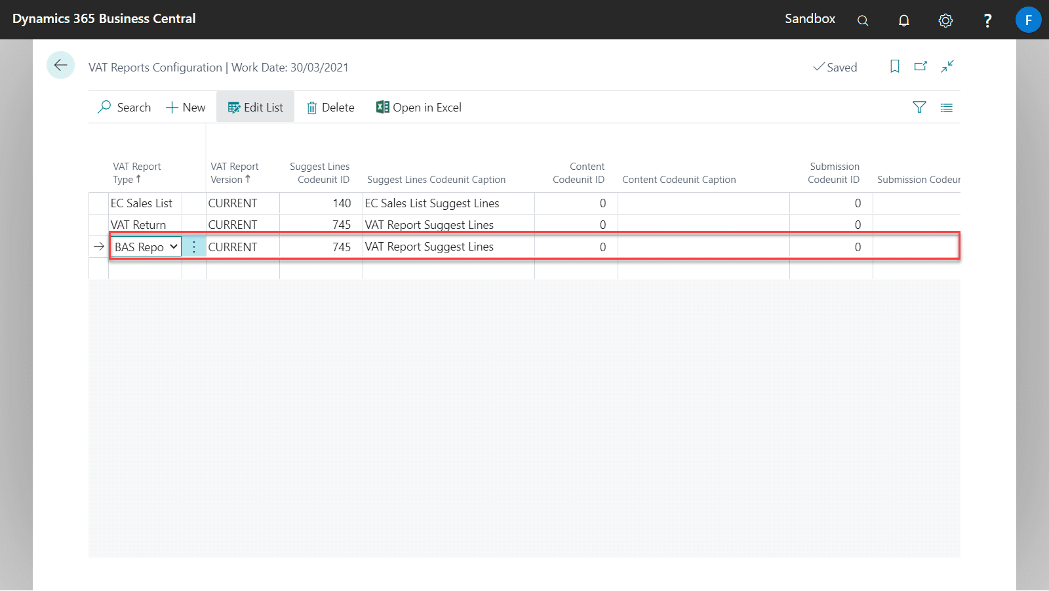
Task: Select the EC Sales List cell
Action: (x=145, y=203)
